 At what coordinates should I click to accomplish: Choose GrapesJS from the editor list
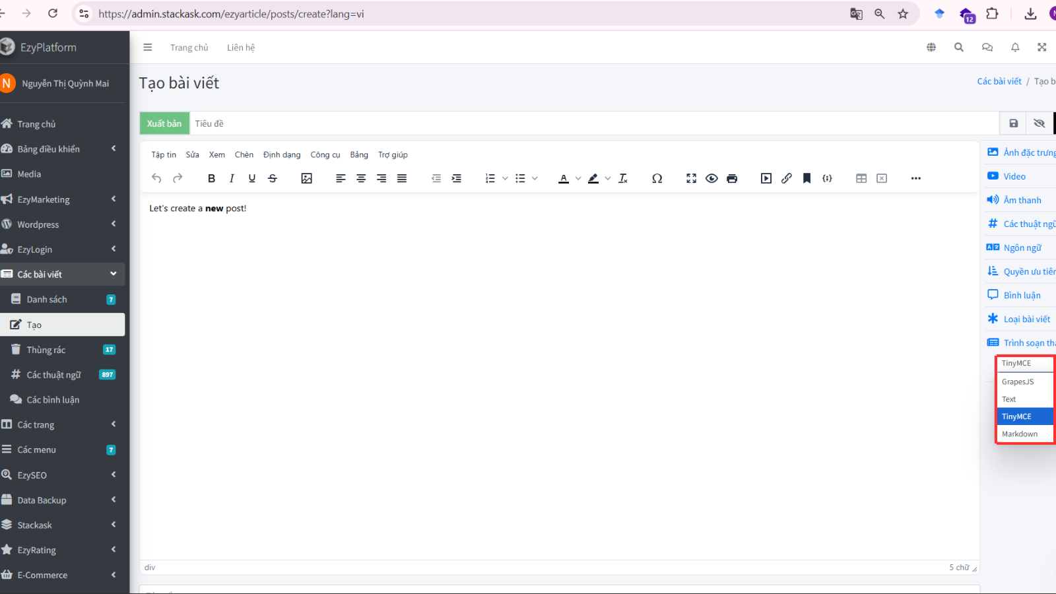tap(1025, 381)
